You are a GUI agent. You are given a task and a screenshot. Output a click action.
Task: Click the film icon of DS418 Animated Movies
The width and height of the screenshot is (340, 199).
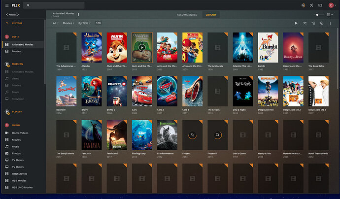[x=7, y=44]
